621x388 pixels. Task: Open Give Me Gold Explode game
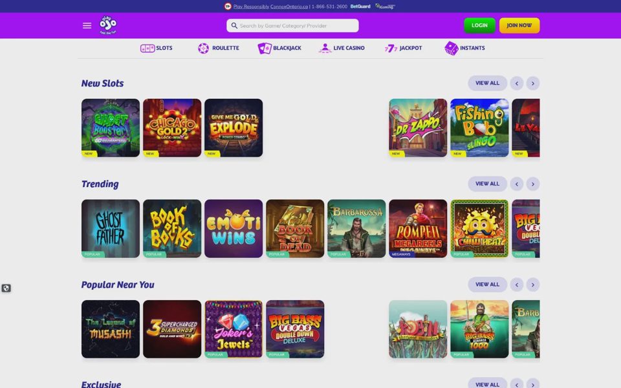(234, 128)
